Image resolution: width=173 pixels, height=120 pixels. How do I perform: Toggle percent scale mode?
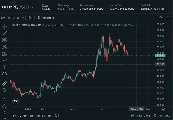155,116
